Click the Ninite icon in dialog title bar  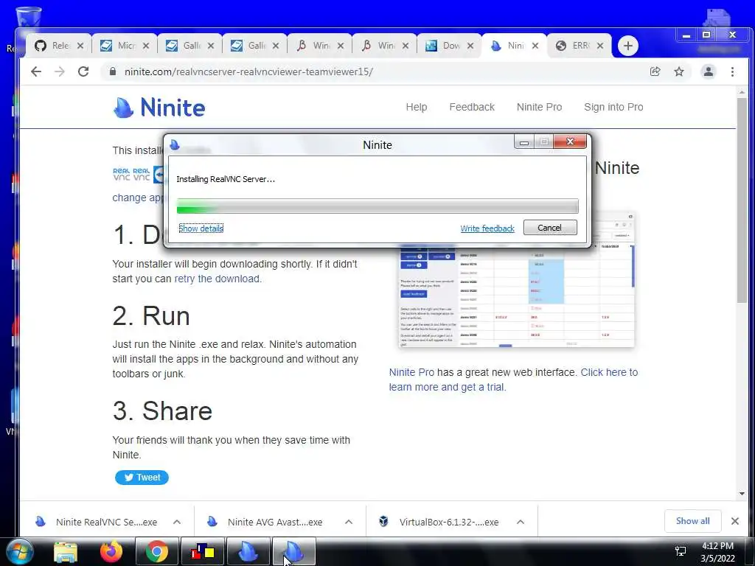(x=174, y=144)
